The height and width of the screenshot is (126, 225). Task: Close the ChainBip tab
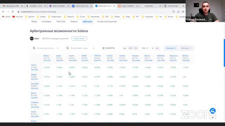(45, 6)
